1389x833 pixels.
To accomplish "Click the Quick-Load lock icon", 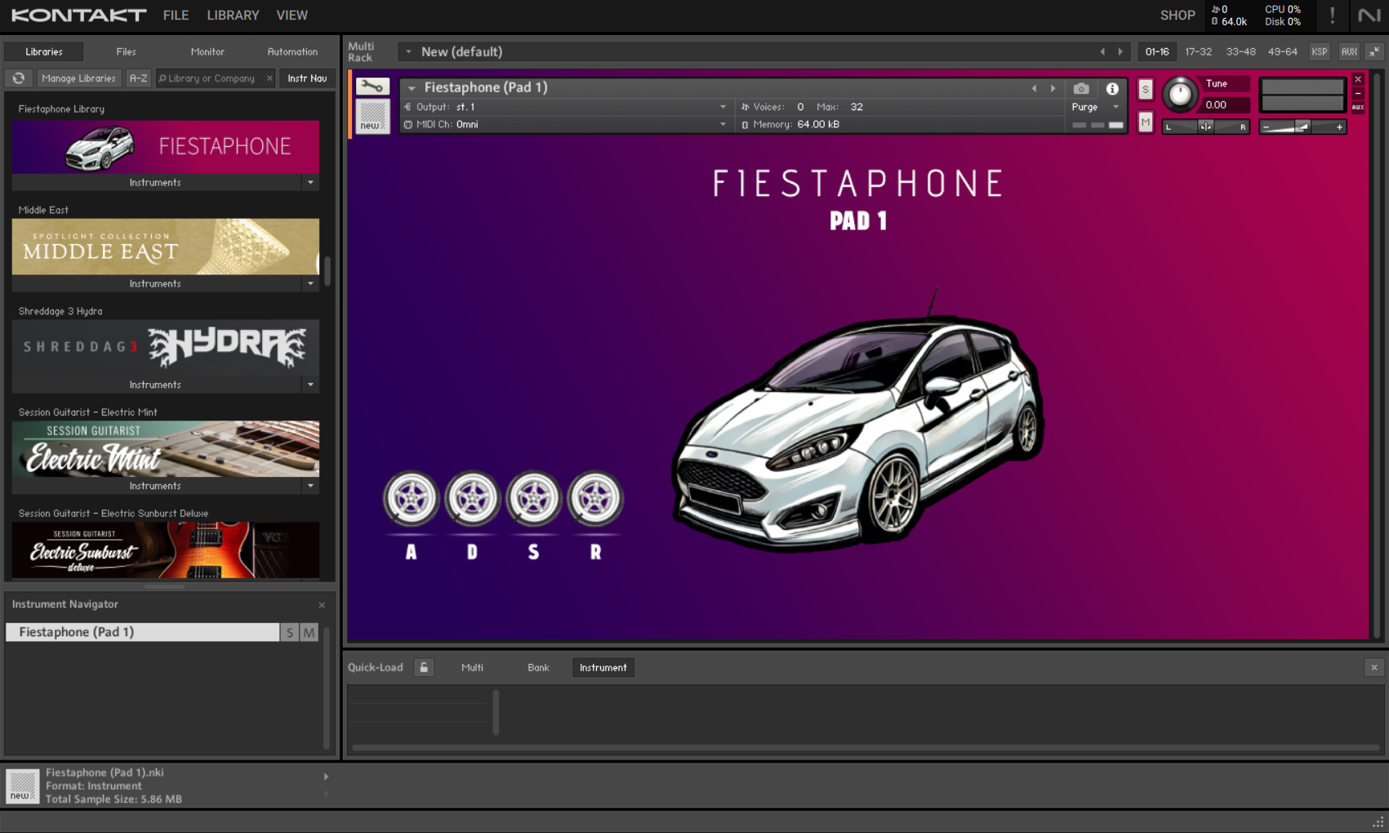I will click(x=424, y=667).
